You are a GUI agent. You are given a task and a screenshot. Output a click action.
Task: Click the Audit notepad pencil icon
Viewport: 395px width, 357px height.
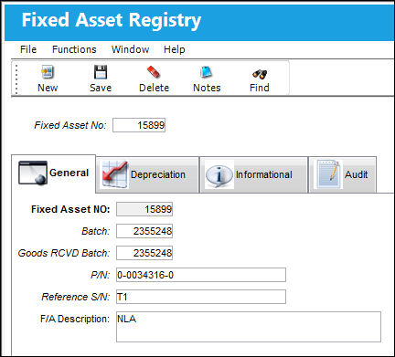328,174
